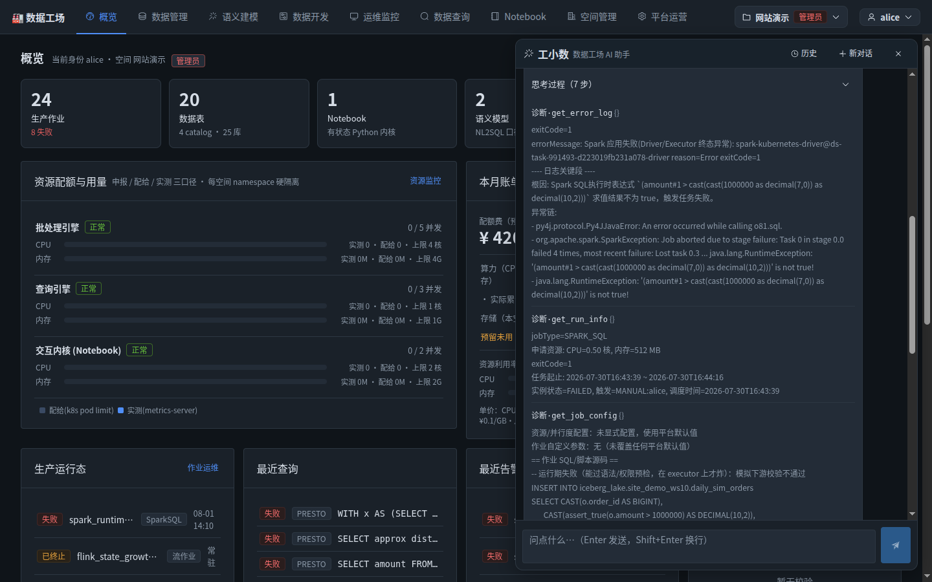The image size is (932, 582).
Task: Open the 数据表 20 card
Action: [239, 114]
